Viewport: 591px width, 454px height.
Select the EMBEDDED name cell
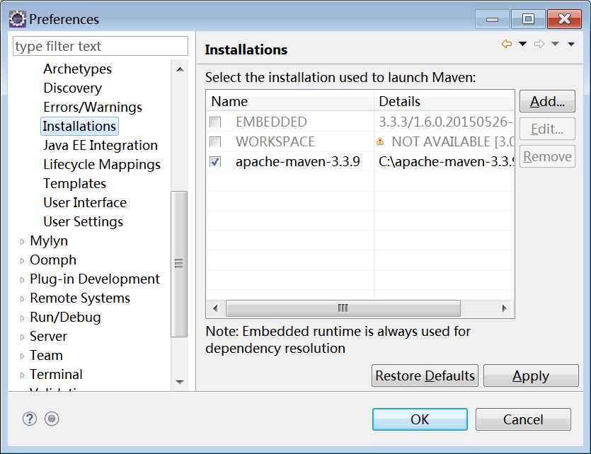point(271,122)
